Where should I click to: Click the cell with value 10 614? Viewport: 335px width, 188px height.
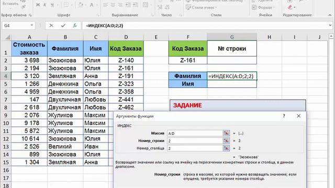[29, 139]
